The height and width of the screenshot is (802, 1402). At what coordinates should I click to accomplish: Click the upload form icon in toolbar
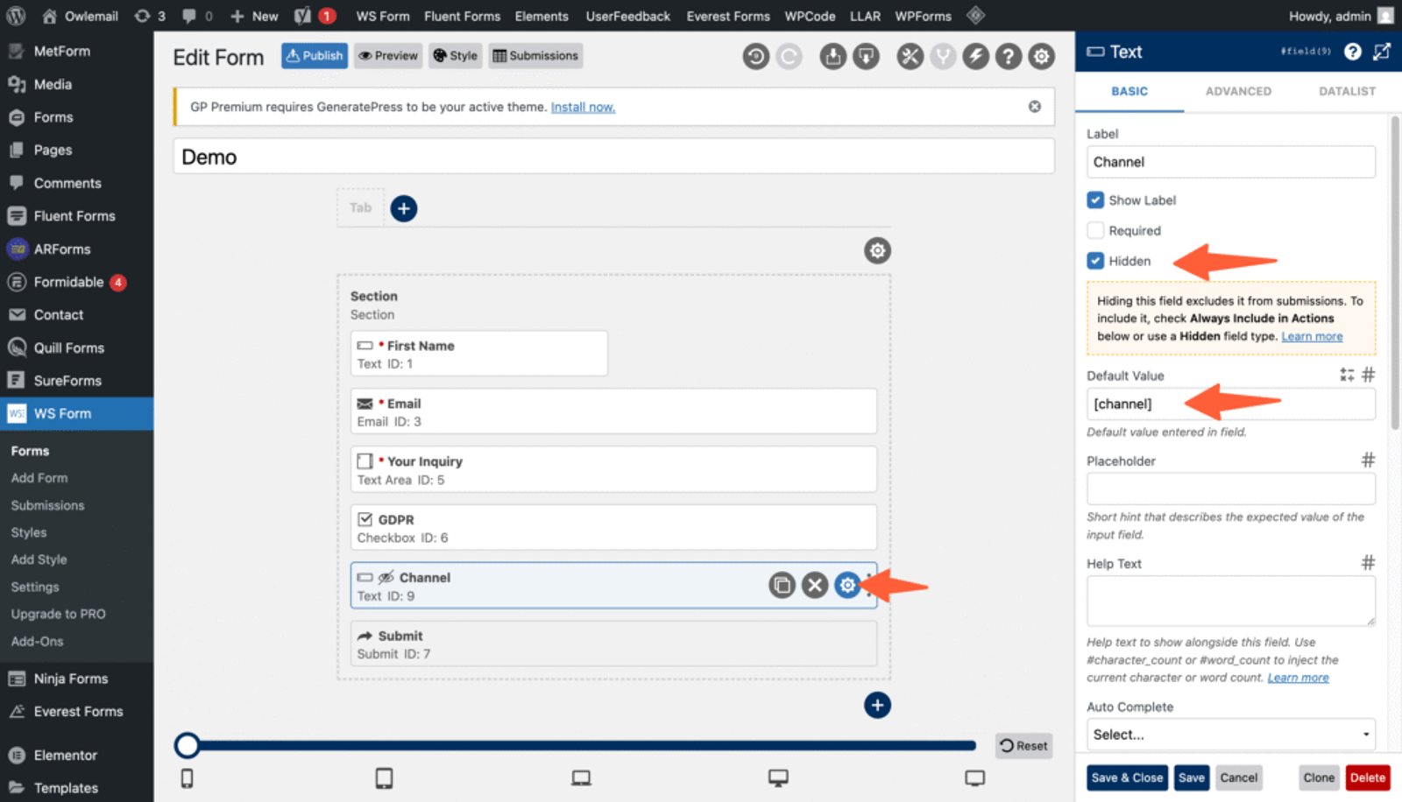(832, 57)
